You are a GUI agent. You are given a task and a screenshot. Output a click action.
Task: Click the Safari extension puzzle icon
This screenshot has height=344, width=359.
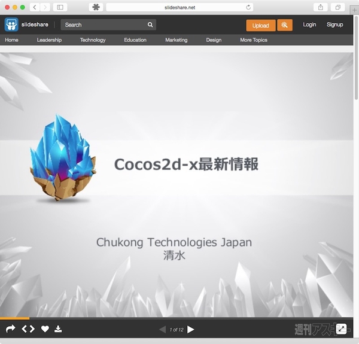pyautogui.click(x=96, y=7)
